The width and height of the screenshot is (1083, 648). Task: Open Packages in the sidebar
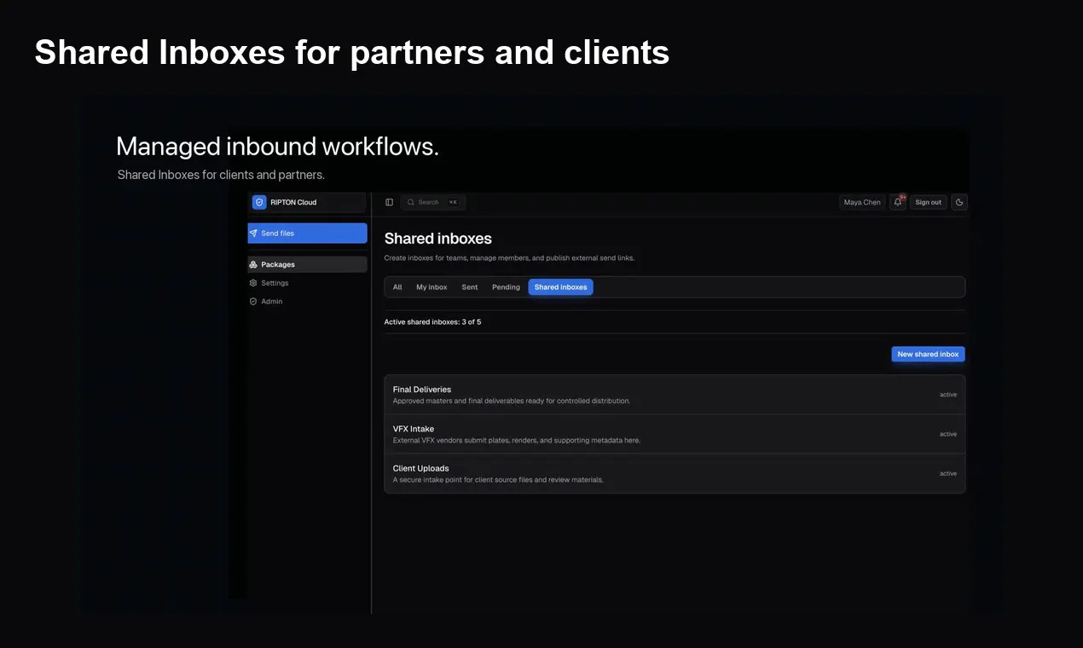coord(308,264)
